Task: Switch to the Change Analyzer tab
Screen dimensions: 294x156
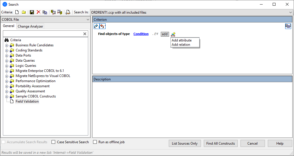Action: (30, 26)
